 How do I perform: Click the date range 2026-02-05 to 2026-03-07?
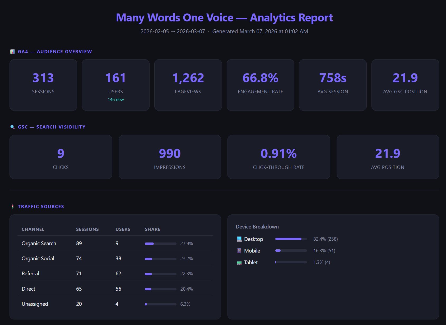(173, 31)
